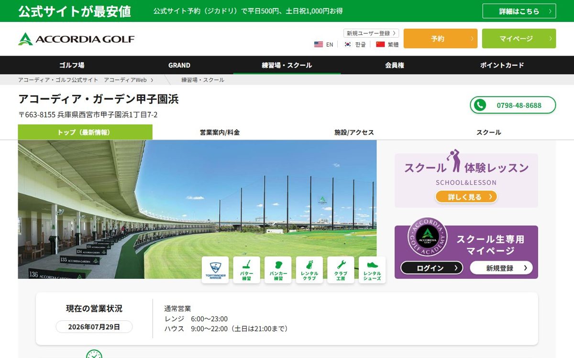Switch to the 施設/アクセス tab
574x358 pixels.
pyautogui.click(x=354, y=132)
